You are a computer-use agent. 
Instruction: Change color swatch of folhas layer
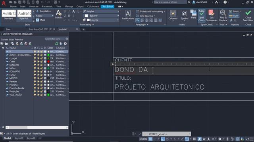pyautogui.click(x=48, y=68)
